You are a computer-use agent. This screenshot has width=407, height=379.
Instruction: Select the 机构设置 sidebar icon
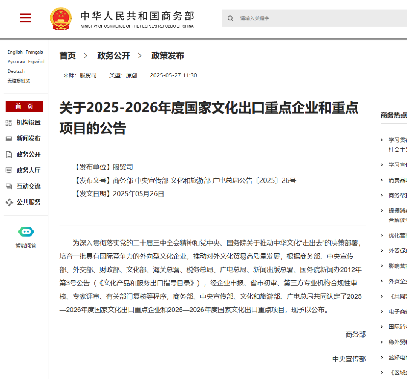point(9,123)
